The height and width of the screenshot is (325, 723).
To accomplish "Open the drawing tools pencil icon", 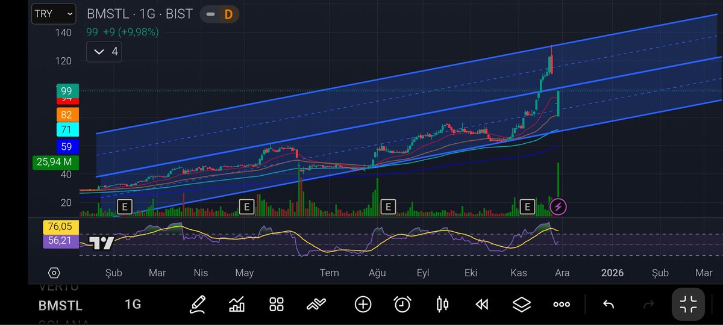I will coord(198,305).
